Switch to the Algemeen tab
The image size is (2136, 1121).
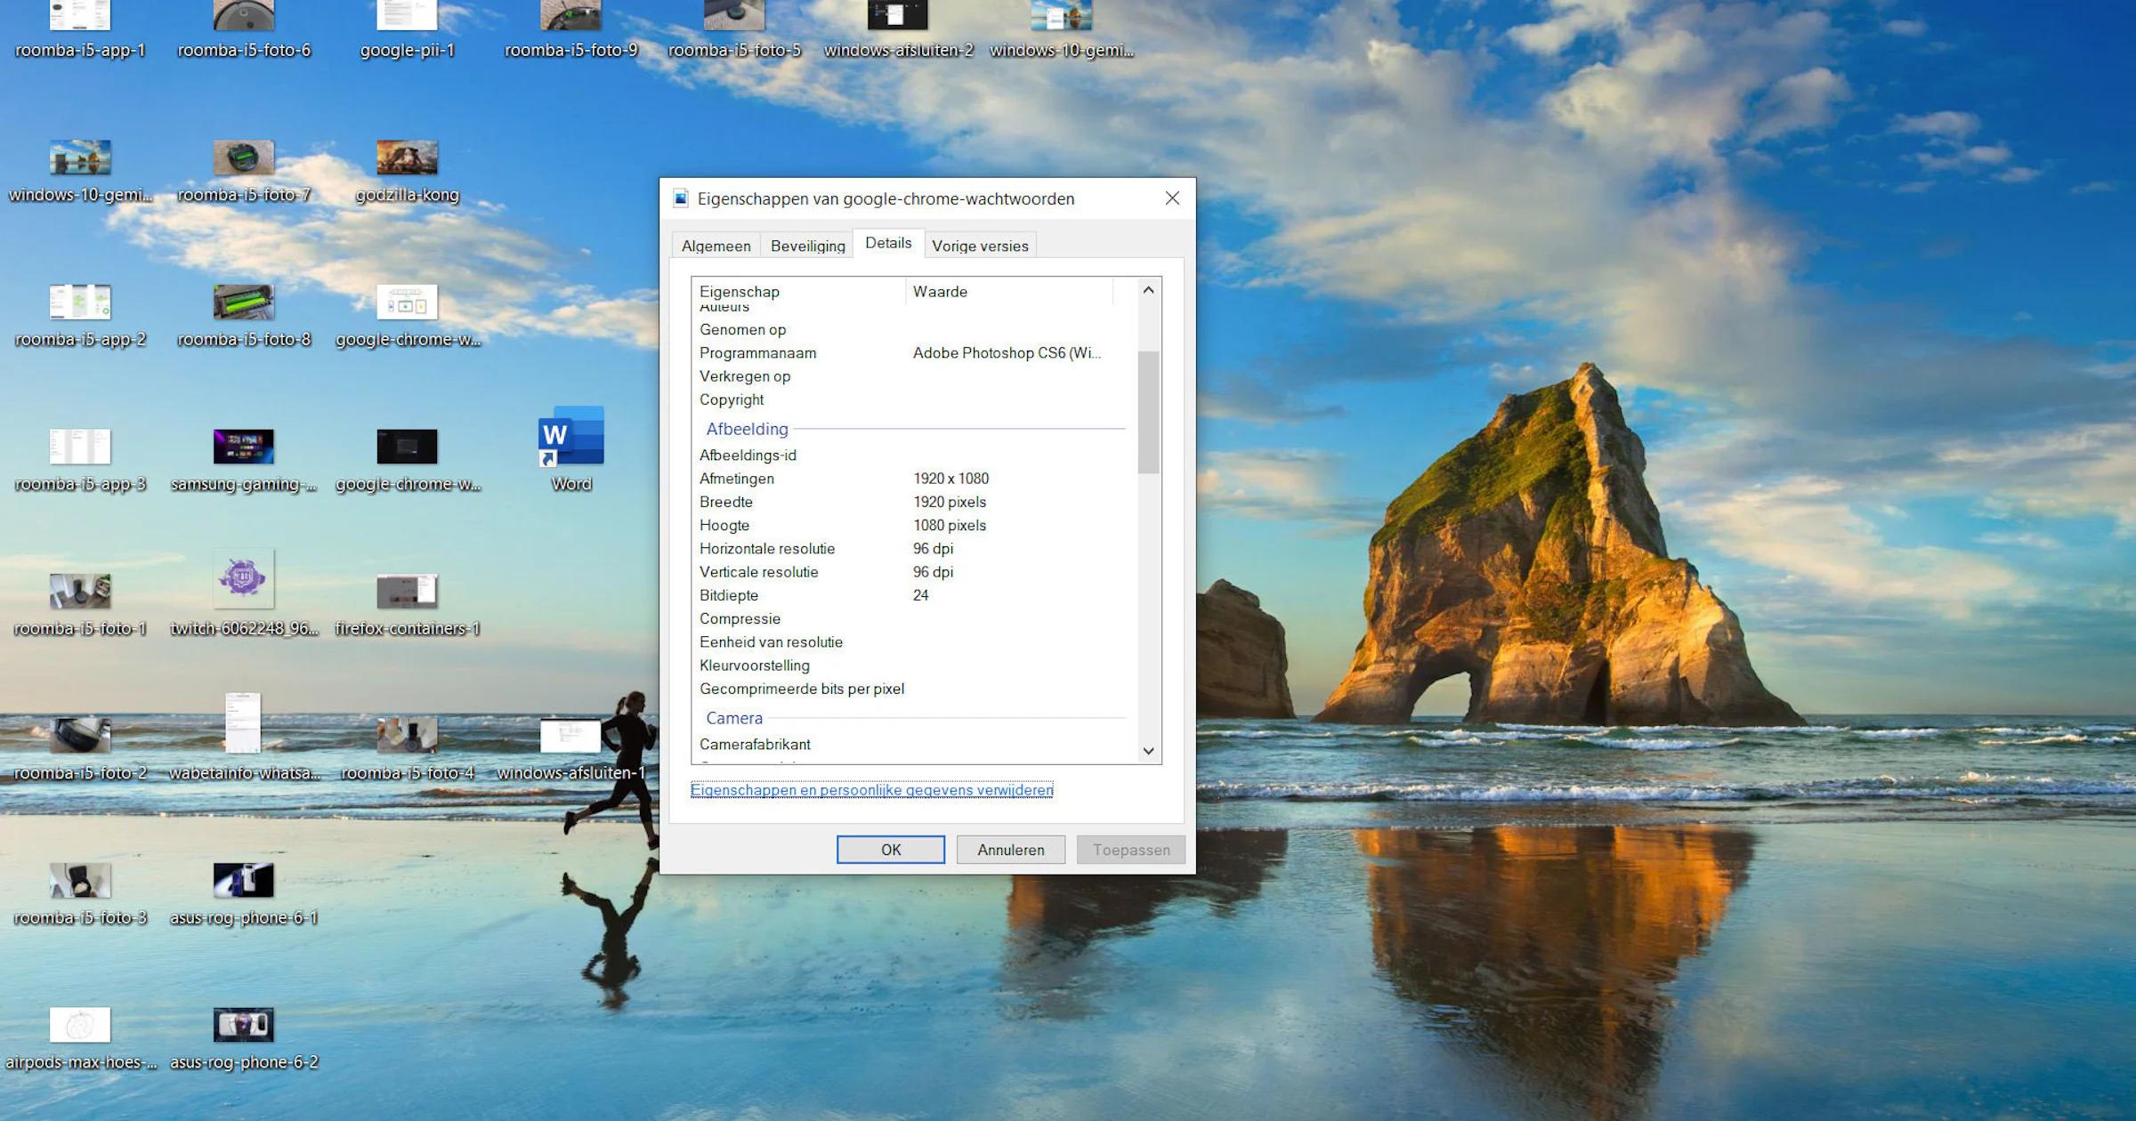tap(716, 246)
